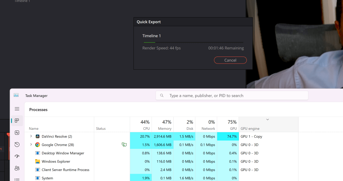Open the Details list icon in sidebar
The width and height of the screenshot is (343, 181).
coord(17,179)
